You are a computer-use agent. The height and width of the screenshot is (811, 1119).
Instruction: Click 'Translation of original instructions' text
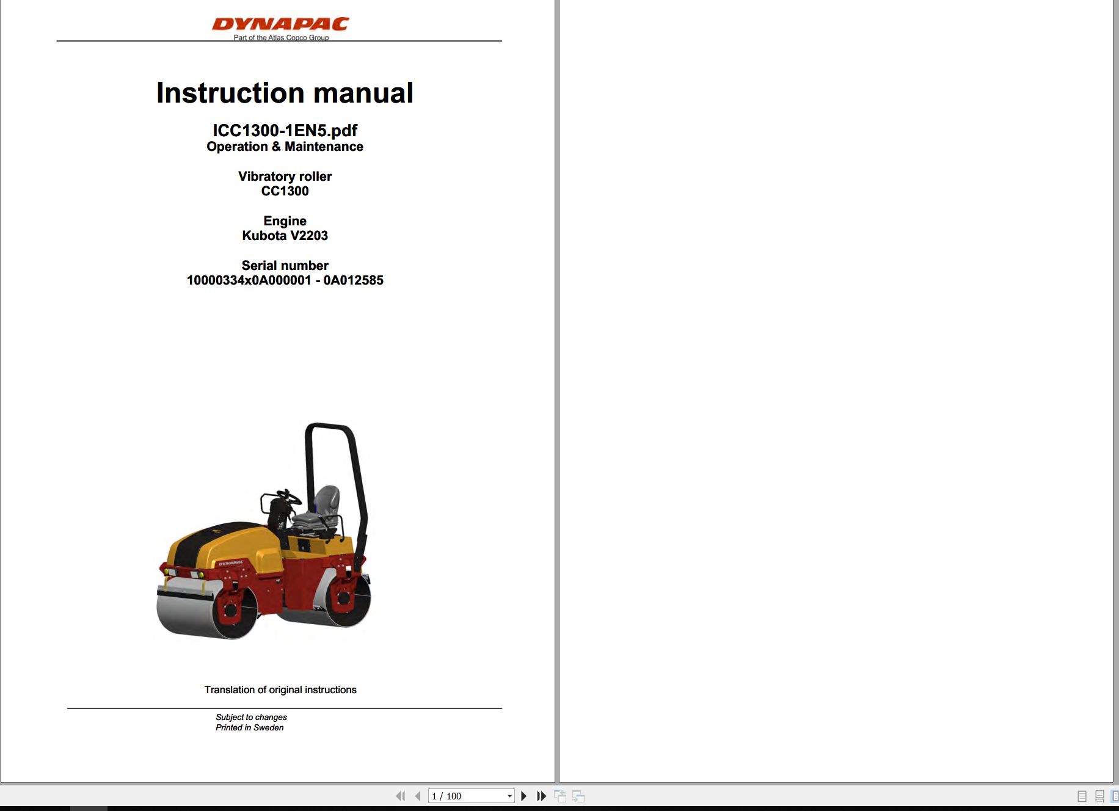280,689
